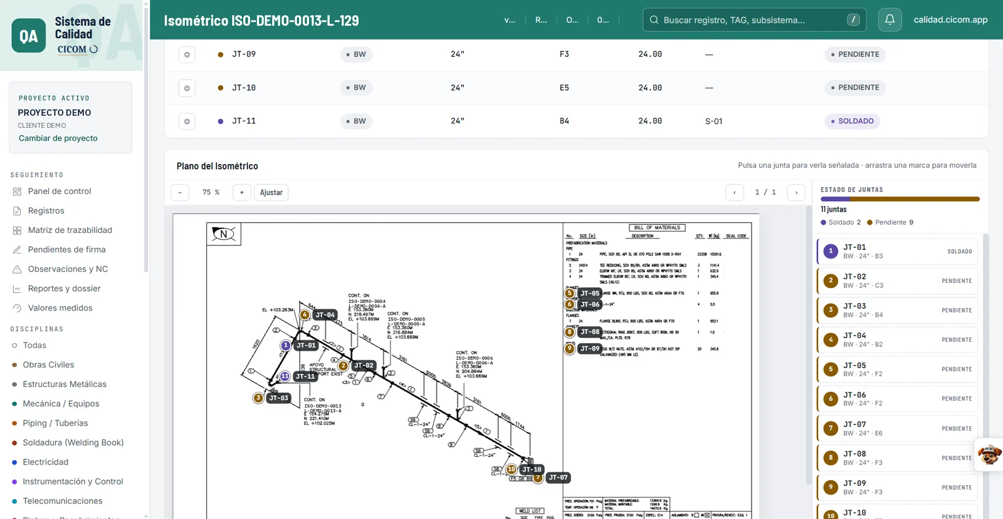1003x519 pixels.
Task: Click the Observaciones y NC warning icon
Action: (x=17, y=269)
